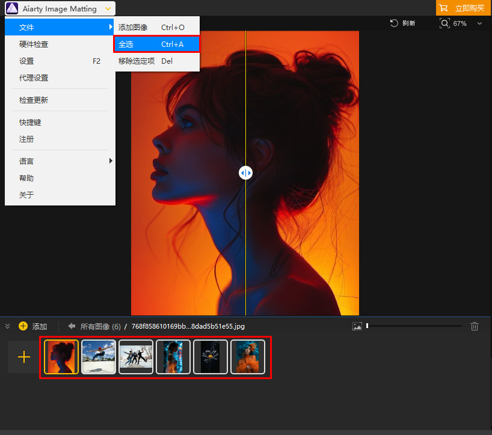Click 移除选定项 menu entry
Viewport: 492px width, 435px height.
(156, 61)
